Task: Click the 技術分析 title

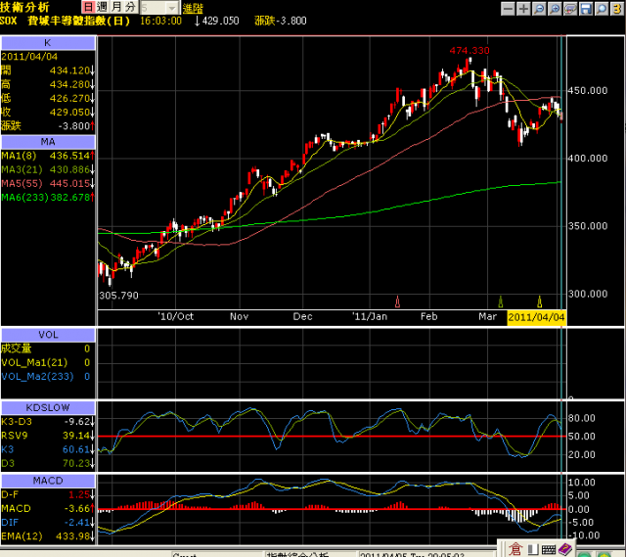Action: (x=24, y=7)
